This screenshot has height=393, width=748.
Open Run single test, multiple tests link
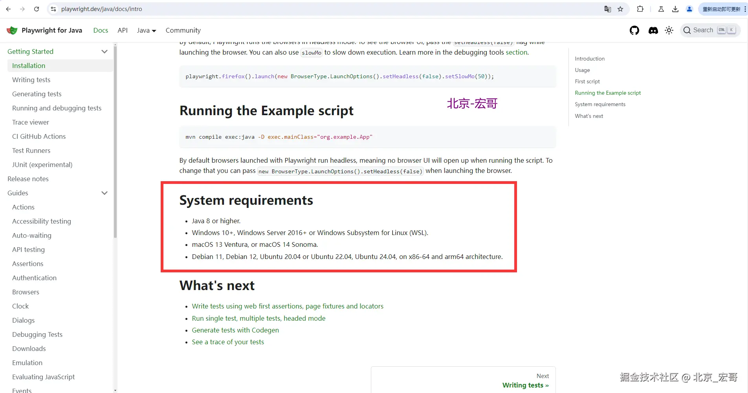point(258,318)
